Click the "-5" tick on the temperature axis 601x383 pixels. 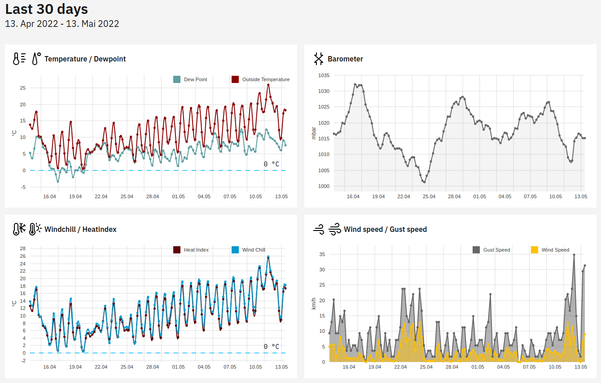click(22, 187)
